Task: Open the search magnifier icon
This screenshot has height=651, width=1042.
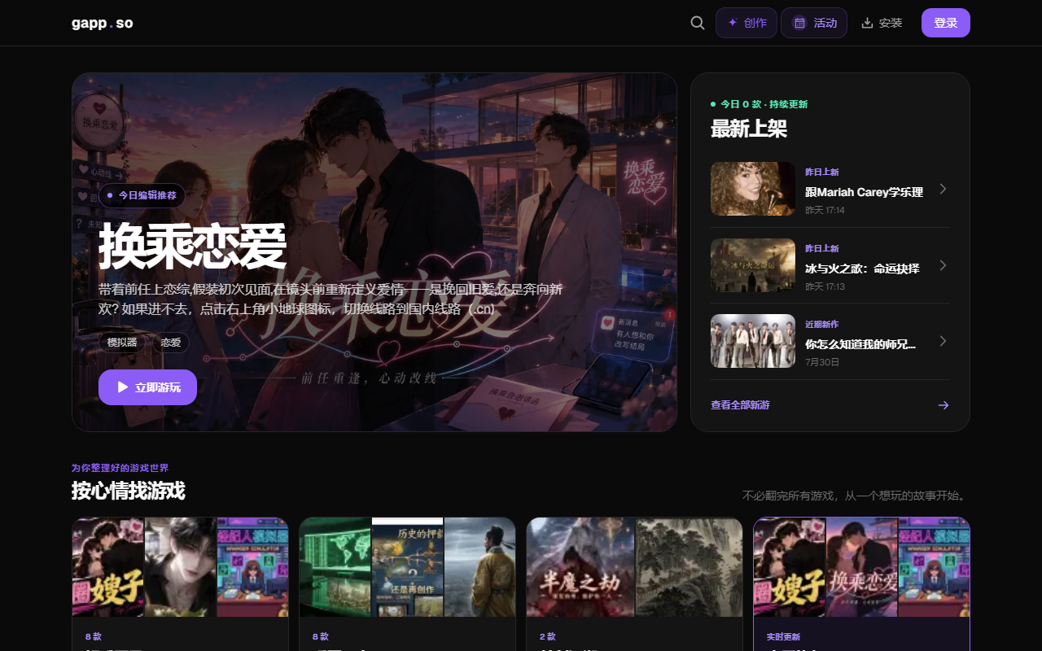Action: 698,23
